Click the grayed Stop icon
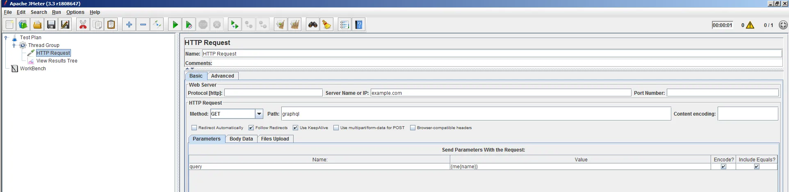 203,25
